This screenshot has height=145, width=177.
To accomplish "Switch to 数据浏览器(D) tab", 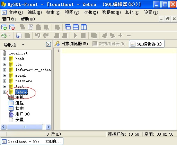I will tap(109, 44).
